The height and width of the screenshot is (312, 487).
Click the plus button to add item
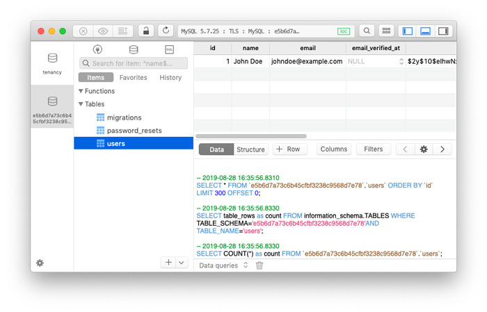click(168, 263)
